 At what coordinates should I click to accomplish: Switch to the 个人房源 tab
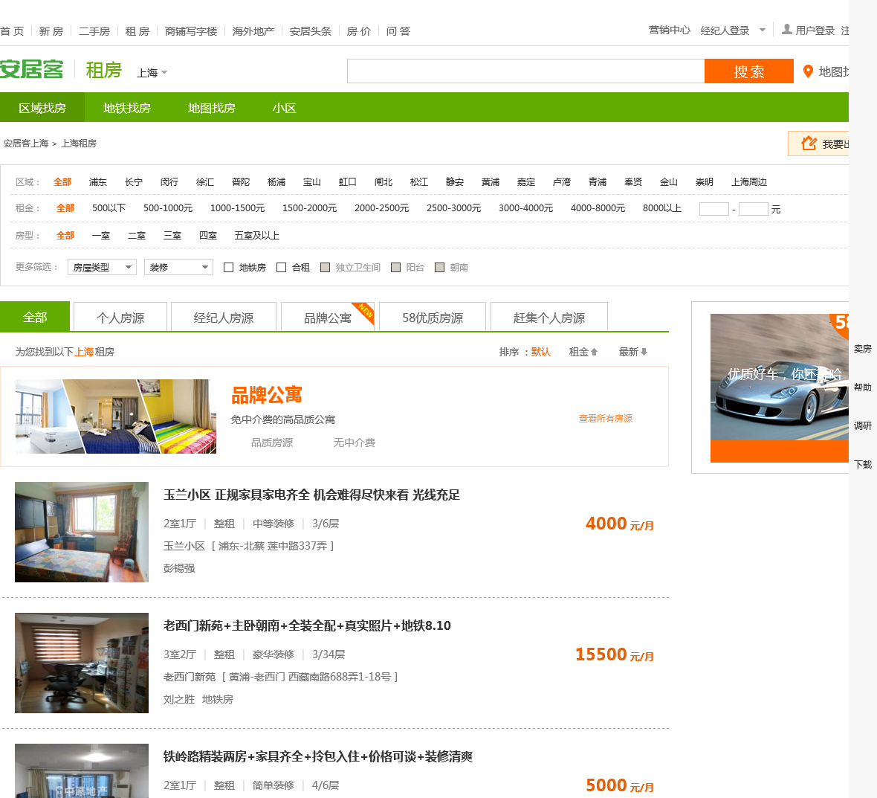point(120,318)
